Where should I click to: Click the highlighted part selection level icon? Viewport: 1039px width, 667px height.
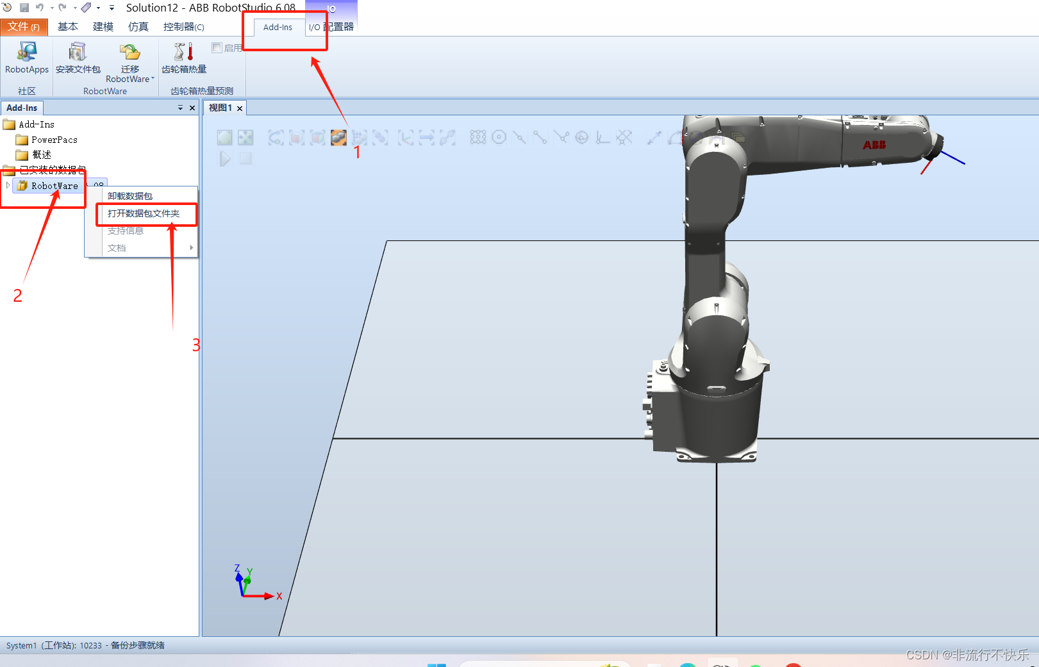[x=338, y=137]
